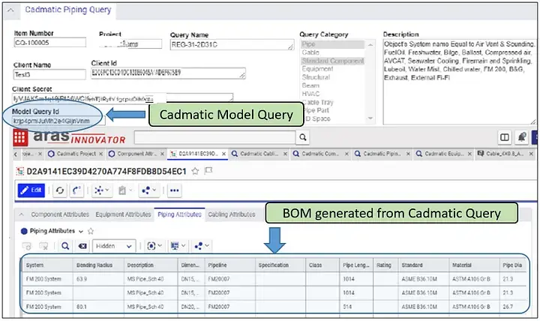This screenshot has height=321, width=540.
Task: Click the Item Number field CQ-100005
Action: point(50,42)
